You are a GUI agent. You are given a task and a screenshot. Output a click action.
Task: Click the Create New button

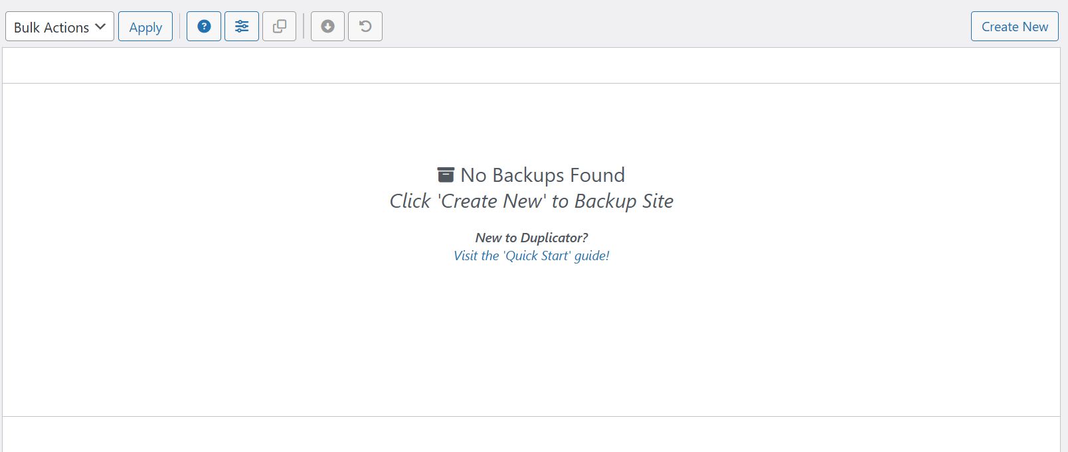[1014, 27]
